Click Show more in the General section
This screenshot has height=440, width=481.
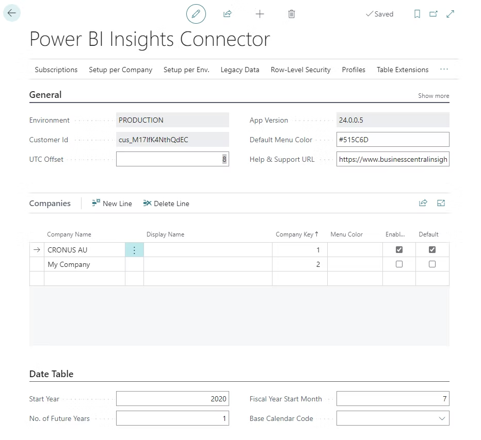pyautogui.click(x=434, y=95)
